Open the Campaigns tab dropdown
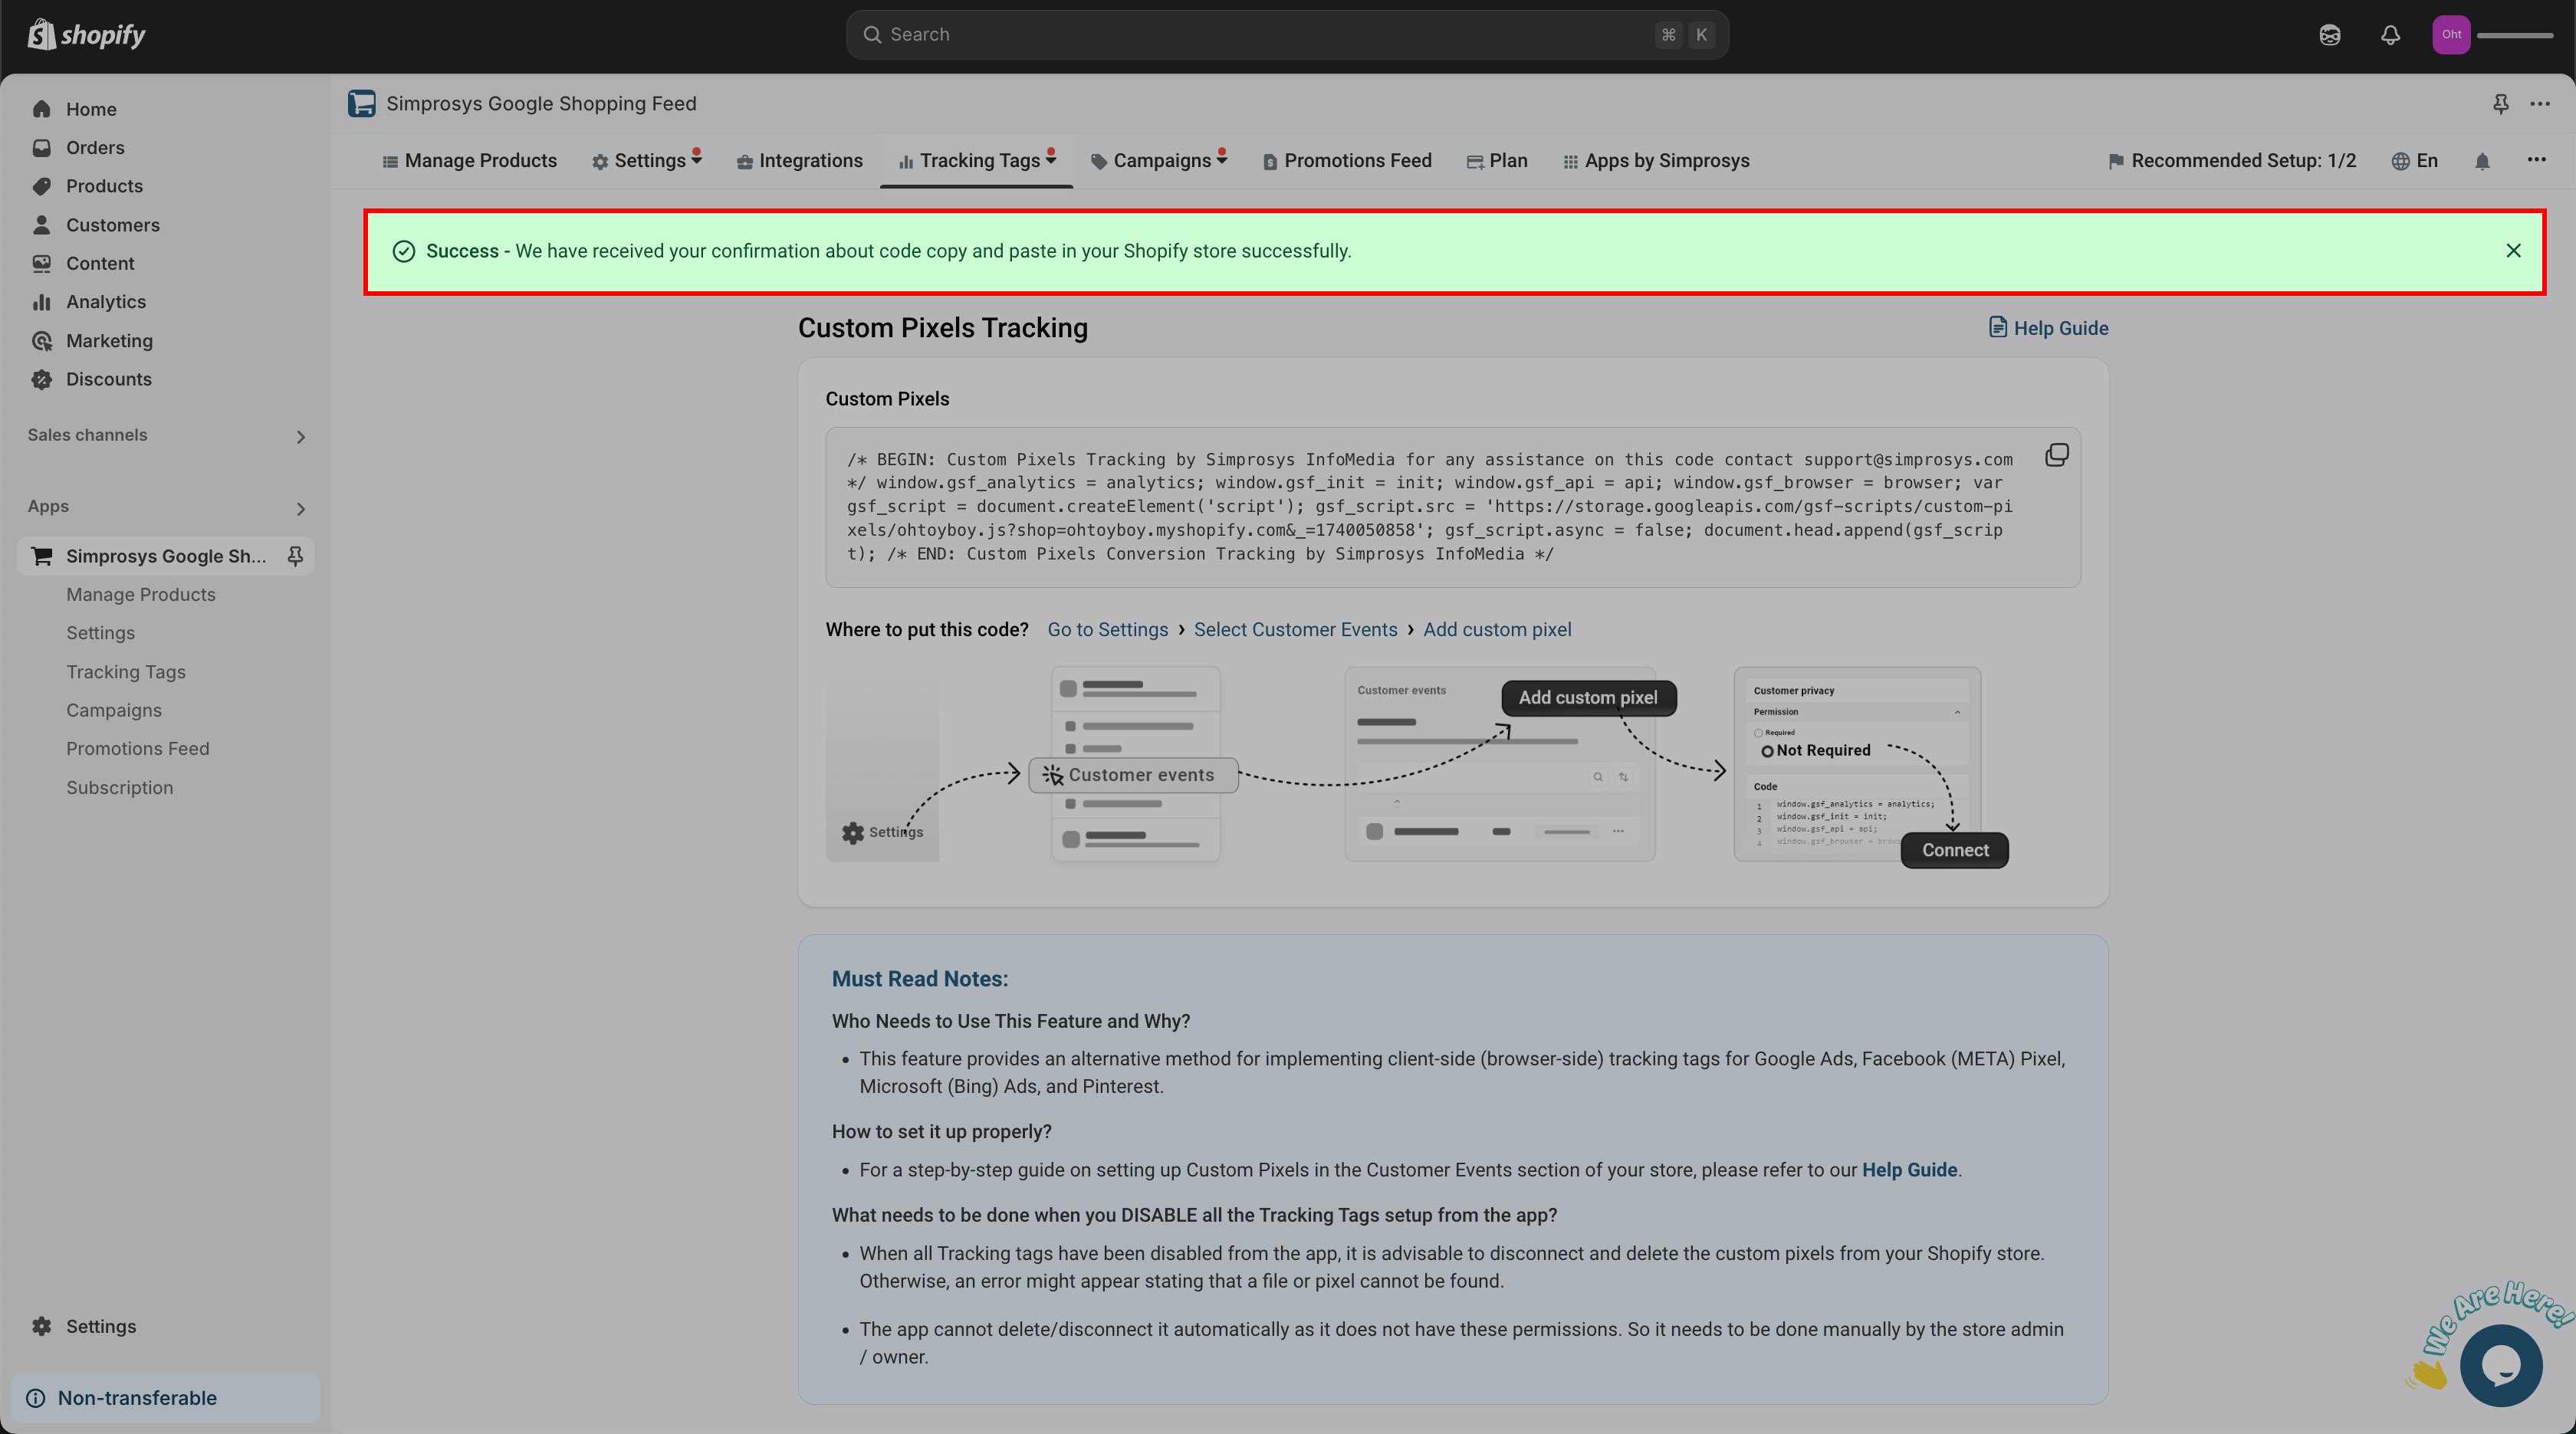The image size is (2576, 1434). tap(1159, 161)
